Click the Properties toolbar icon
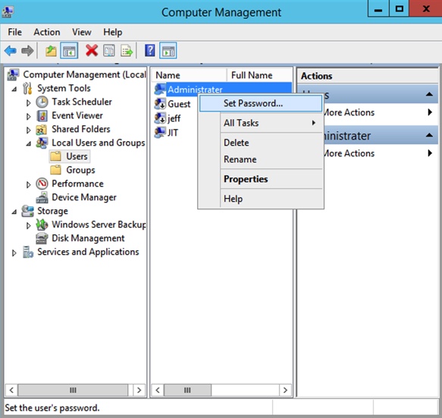Viewport: 442px width, 418px height. pos(109,51)
